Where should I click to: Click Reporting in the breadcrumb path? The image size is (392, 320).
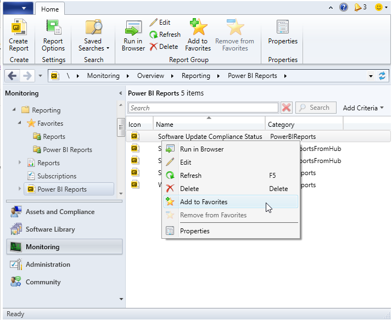click(196, 76)
